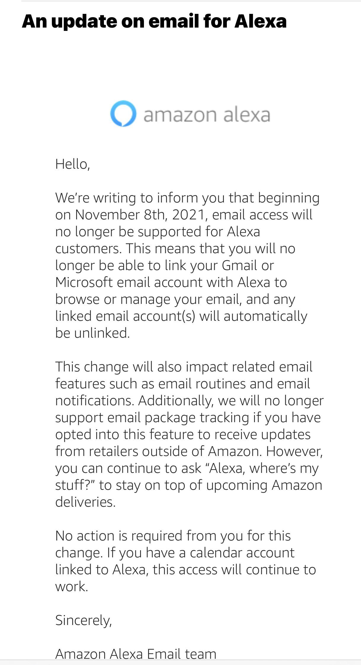361x665 pixels.
Task: Tap the 'Sincerely,' closing line
Action: coord(84,620)
